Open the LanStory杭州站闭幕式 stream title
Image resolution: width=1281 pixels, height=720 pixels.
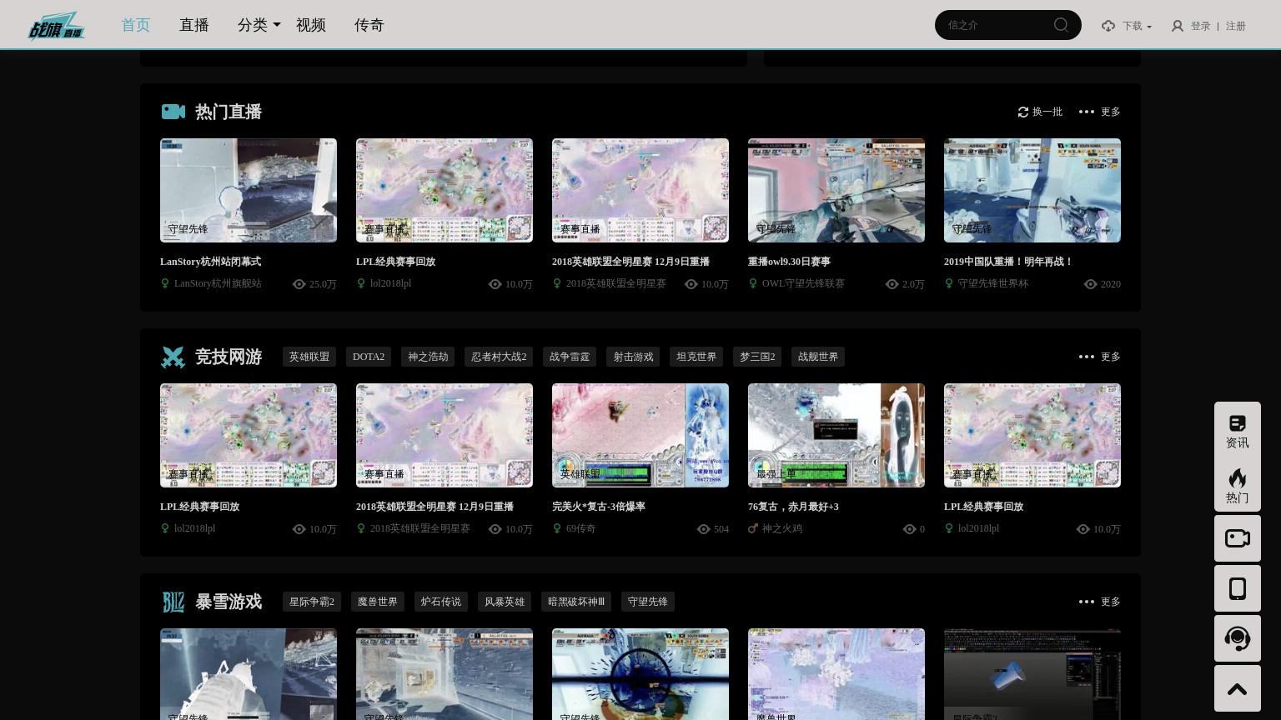point(210,262)
